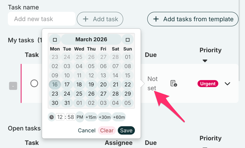The width and height of the screenshot is (245, 148).
Task: Toggle AM/PM time setting
Action: pyautogui.click(x=80, y=117)
